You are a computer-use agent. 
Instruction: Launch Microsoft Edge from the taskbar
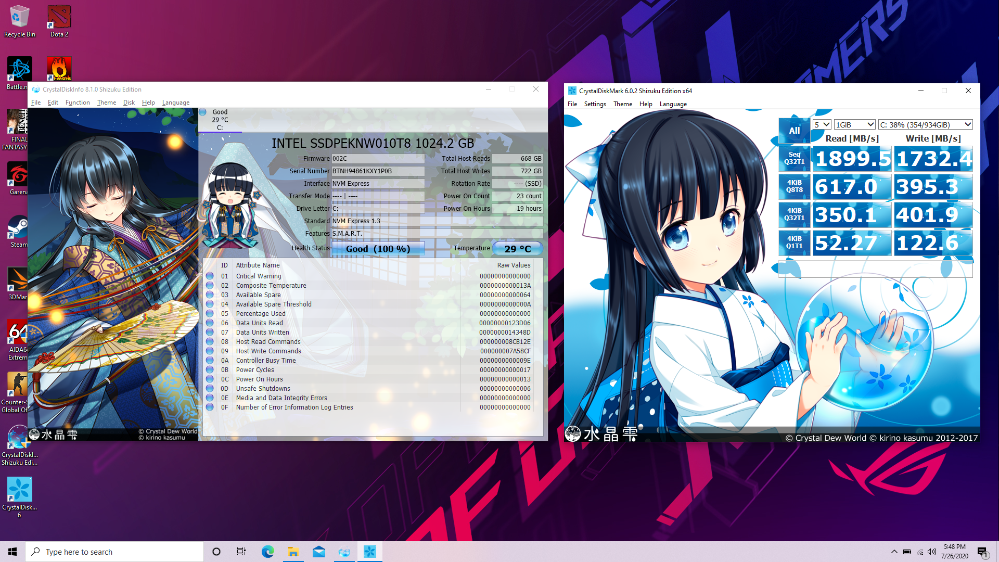pos(267,552)
